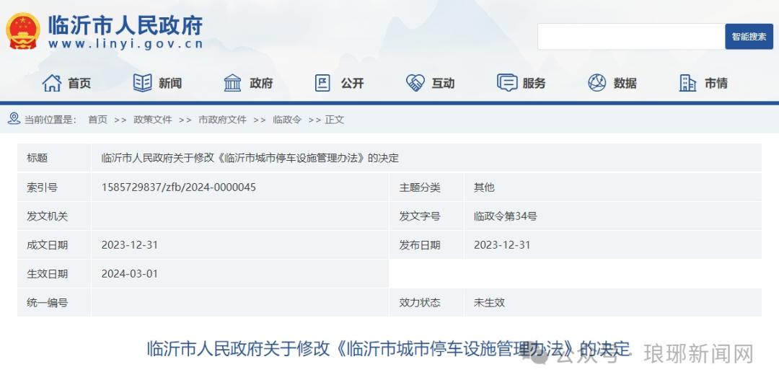Viewport: 779px width, 385px height.
Task: Click the 公开 document icon
Action: [x=323, y=83]
